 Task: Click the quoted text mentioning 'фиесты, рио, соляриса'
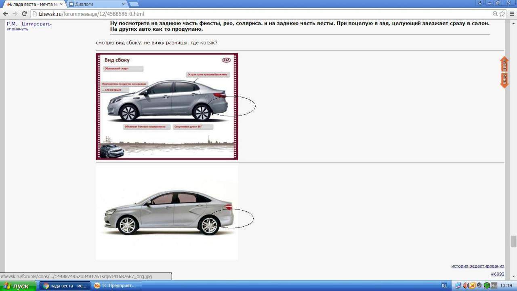tap(299, 26)
